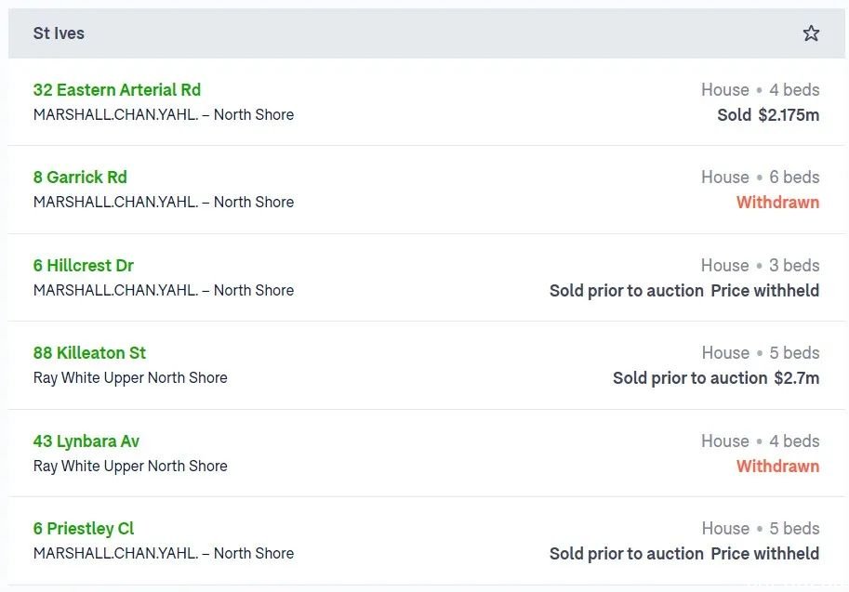Click Sold prior to auction $2.7m result
This screenshot has height=592, width=849.
(x=716, y=377)
